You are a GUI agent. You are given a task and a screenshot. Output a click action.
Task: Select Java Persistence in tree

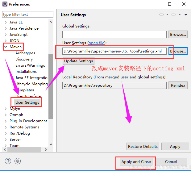24,28
